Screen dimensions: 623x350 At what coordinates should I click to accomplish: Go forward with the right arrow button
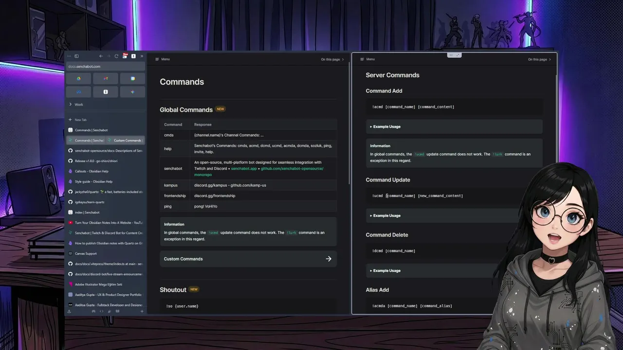point(109,56)
